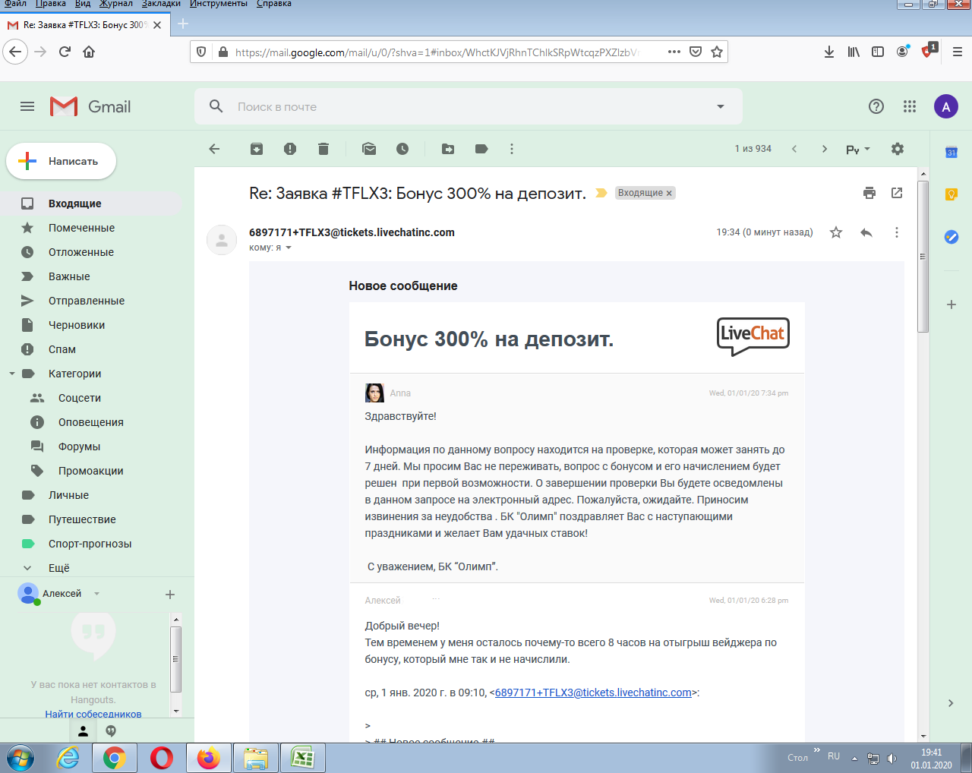Click Найти собеседников link
This screenshot has height=773, width=972.
93,714
